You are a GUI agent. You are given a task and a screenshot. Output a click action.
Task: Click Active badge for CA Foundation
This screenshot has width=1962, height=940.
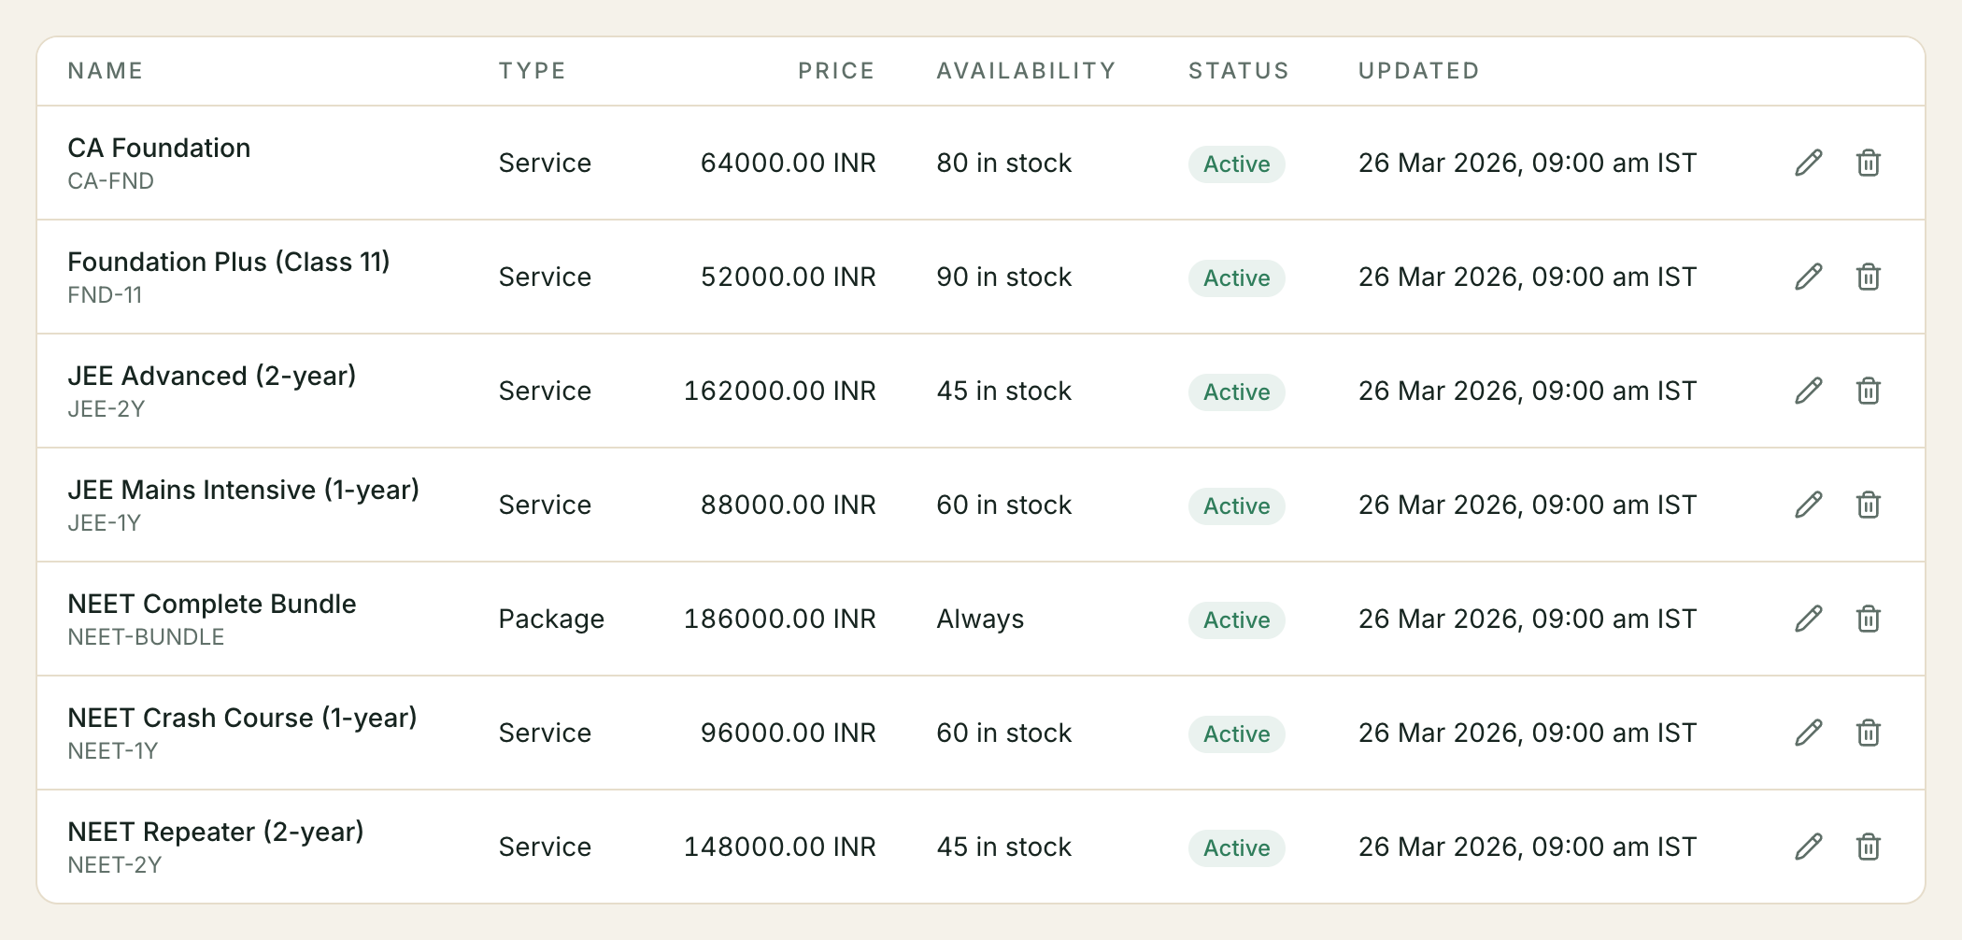click(1237, 164)
